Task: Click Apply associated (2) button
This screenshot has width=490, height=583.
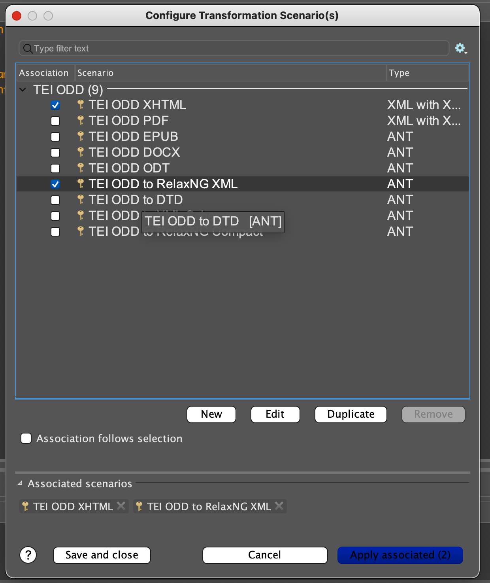Action: coord(400,555)
